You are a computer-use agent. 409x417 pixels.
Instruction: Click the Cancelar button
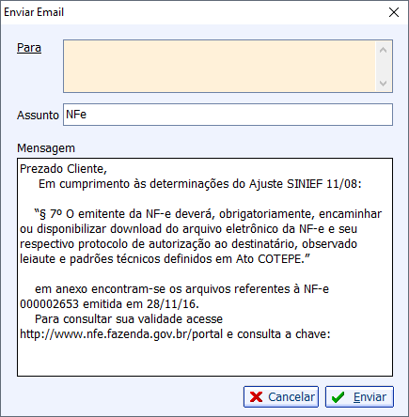281,397
